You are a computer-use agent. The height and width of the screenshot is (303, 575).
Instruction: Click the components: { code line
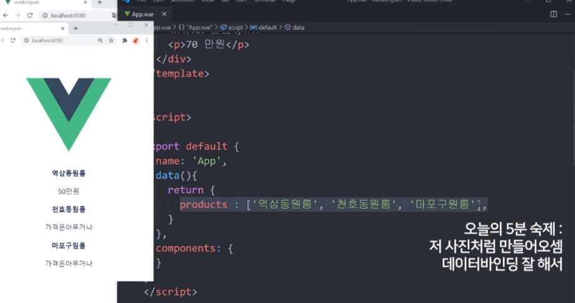tap(194, 249)
